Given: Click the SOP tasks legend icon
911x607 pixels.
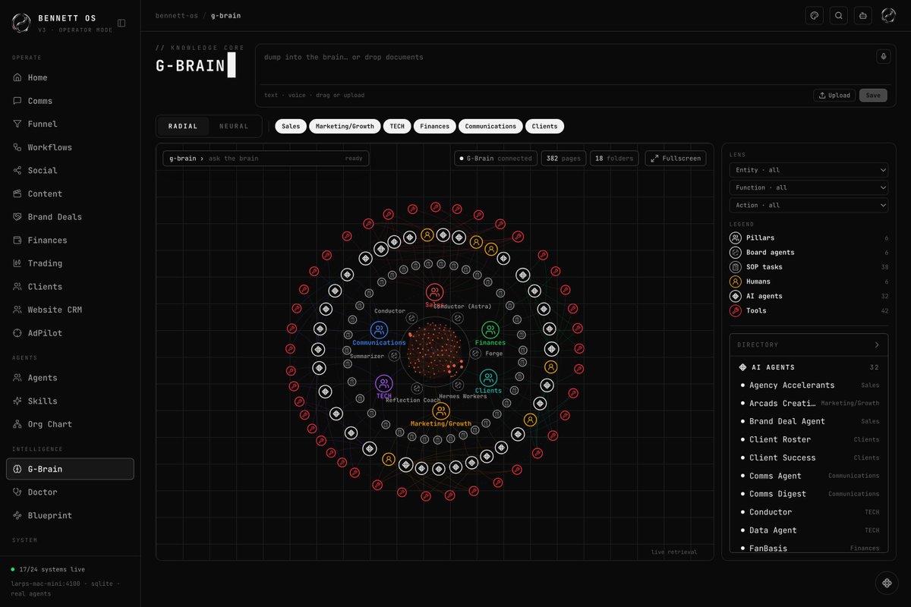Looking at the screenshot, I should pos(735,267).
